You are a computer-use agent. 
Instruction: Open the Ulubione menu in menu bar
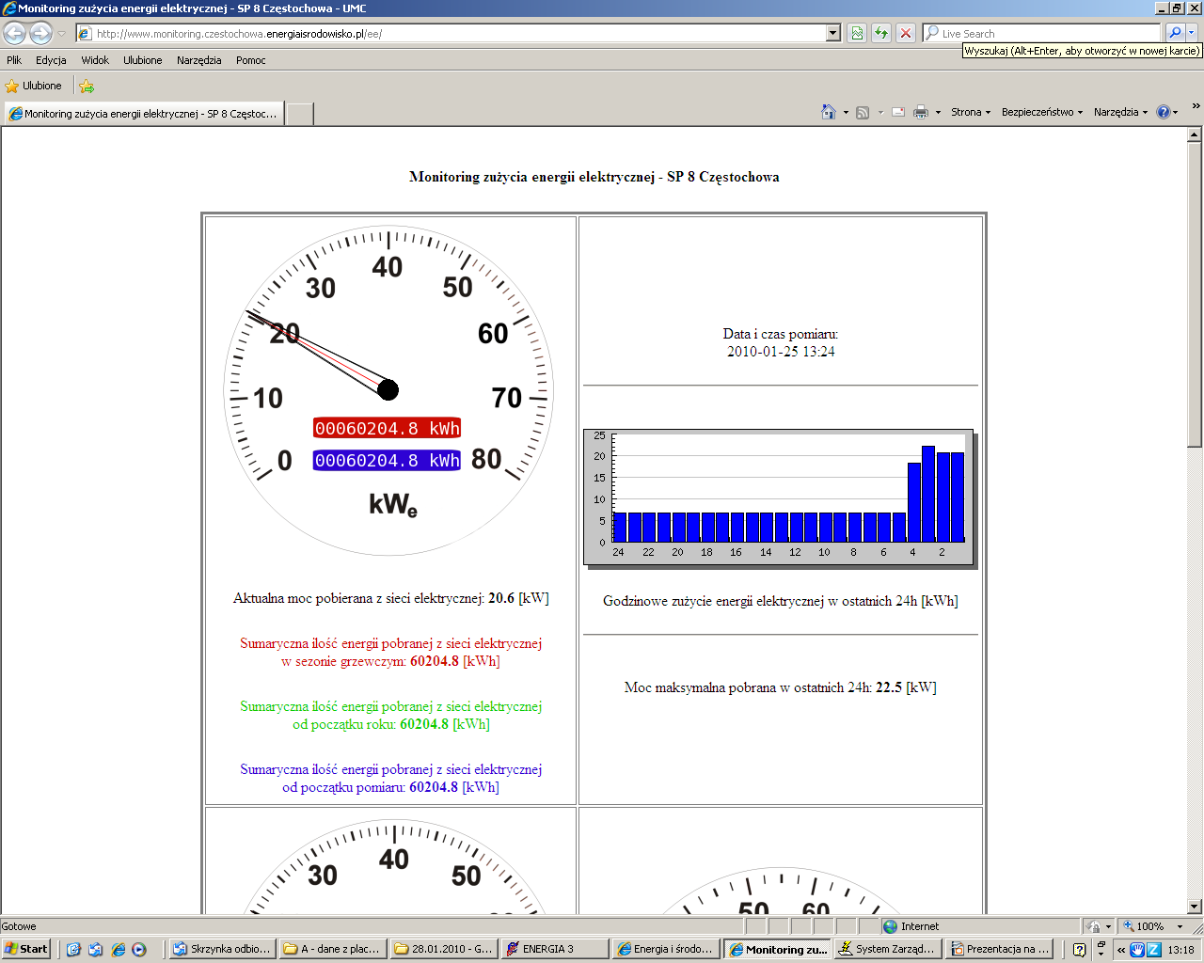pyautogui.click(x=142, y=60)
